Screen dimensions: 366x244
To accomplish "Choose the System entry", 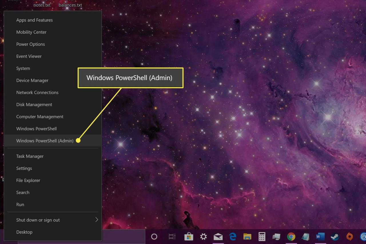I will [53, 68].
